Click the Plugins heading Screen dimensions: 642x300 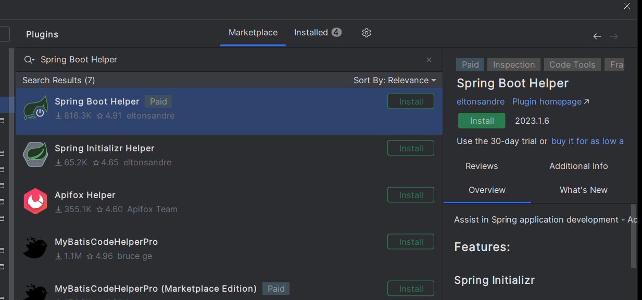click(x=42, y=35)
